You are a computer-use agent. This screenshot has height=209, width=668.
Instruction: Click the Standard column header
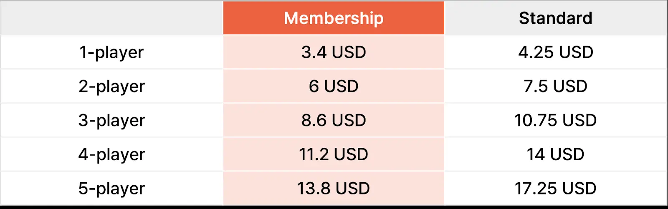pyautogui.click(x=556, y=18)
